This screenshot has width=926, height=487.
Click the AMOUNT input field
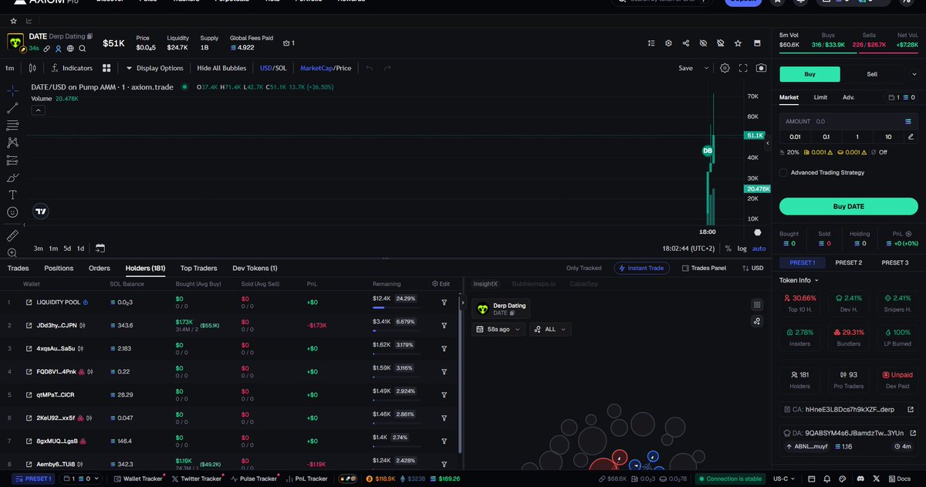tap(848, 121)
